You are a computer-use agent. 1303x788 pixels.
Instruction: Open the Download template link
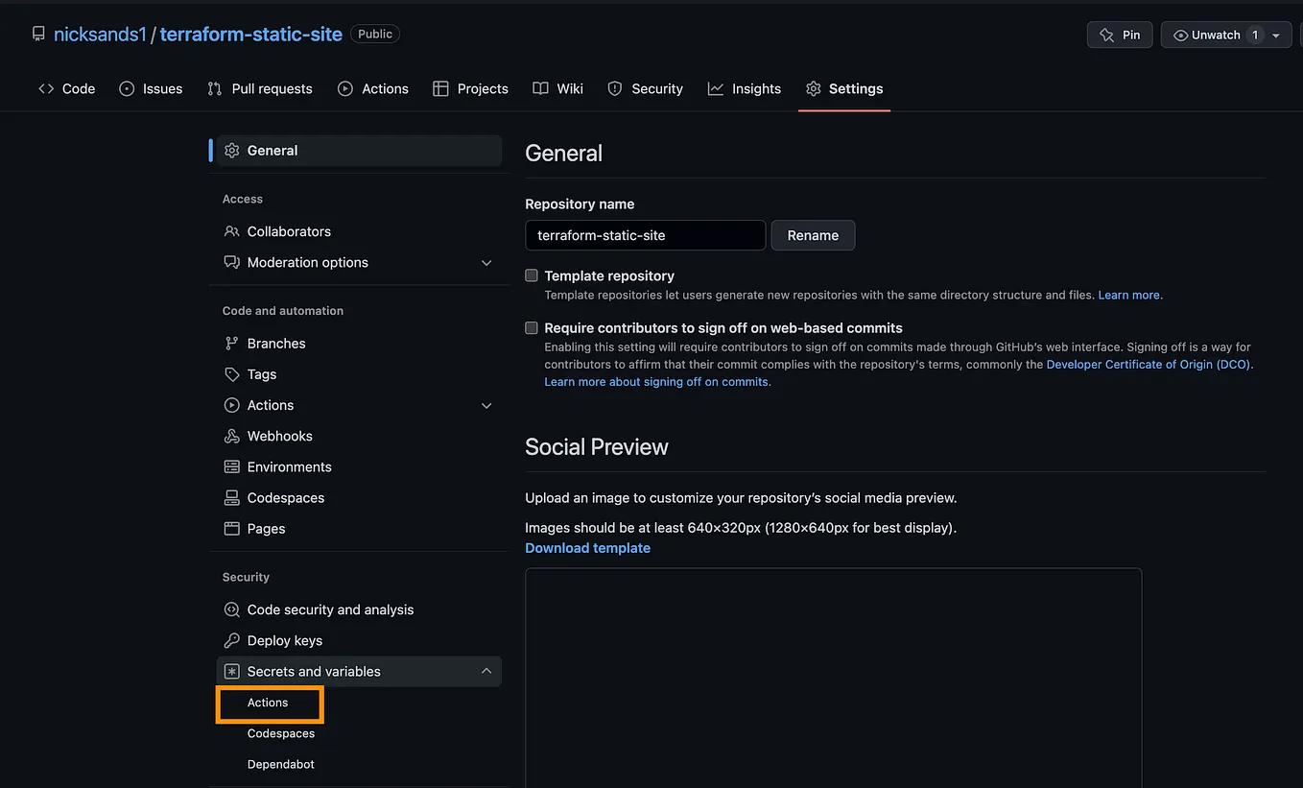click(587, 547)
